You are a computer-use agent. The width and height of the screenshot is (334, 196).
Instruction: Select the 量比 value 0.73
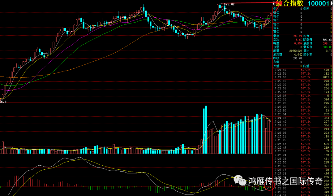329,51
